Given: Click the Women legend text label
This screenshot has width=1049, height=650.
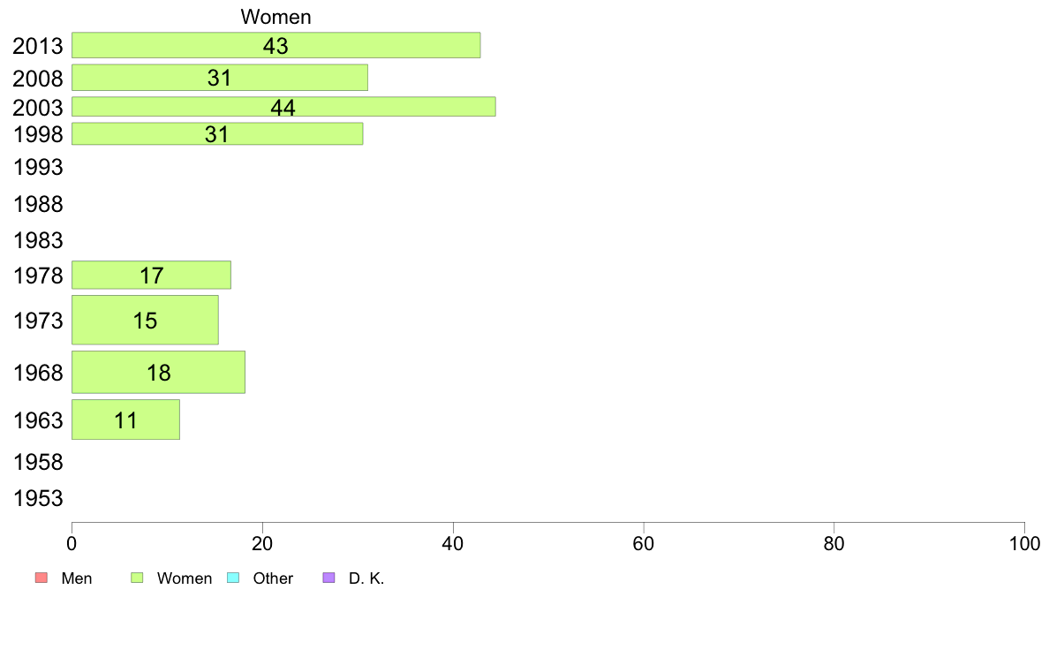Looking at the screenshot, I should coord(185,578).
